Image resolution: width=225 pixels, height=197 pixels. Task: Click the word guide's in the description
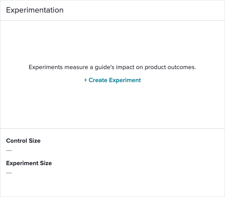[104, 67]
